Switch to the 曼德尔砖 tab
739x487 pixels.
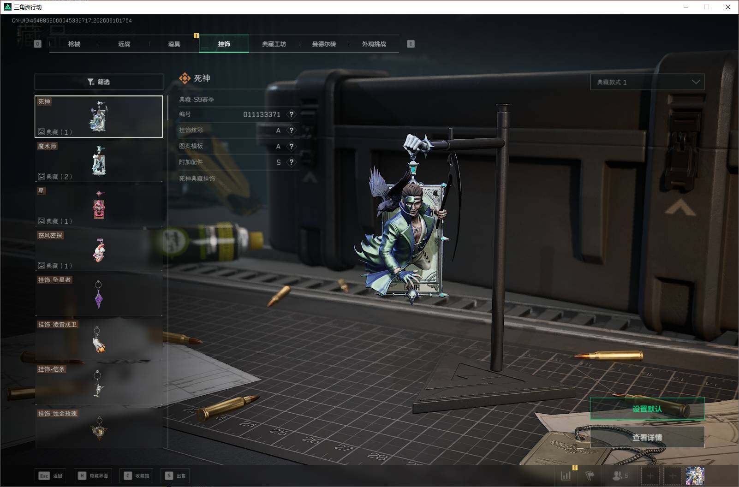tap(324, 44)
